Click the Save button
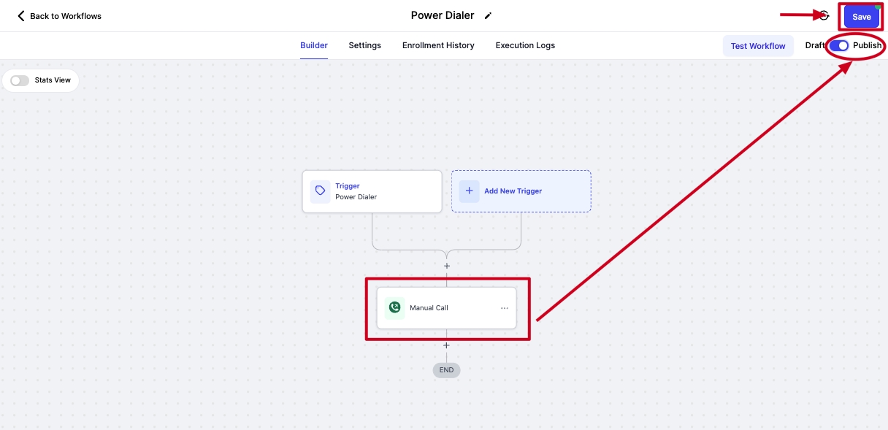The width and height of the screenshot is (888, 430). [x=862, y=17]
